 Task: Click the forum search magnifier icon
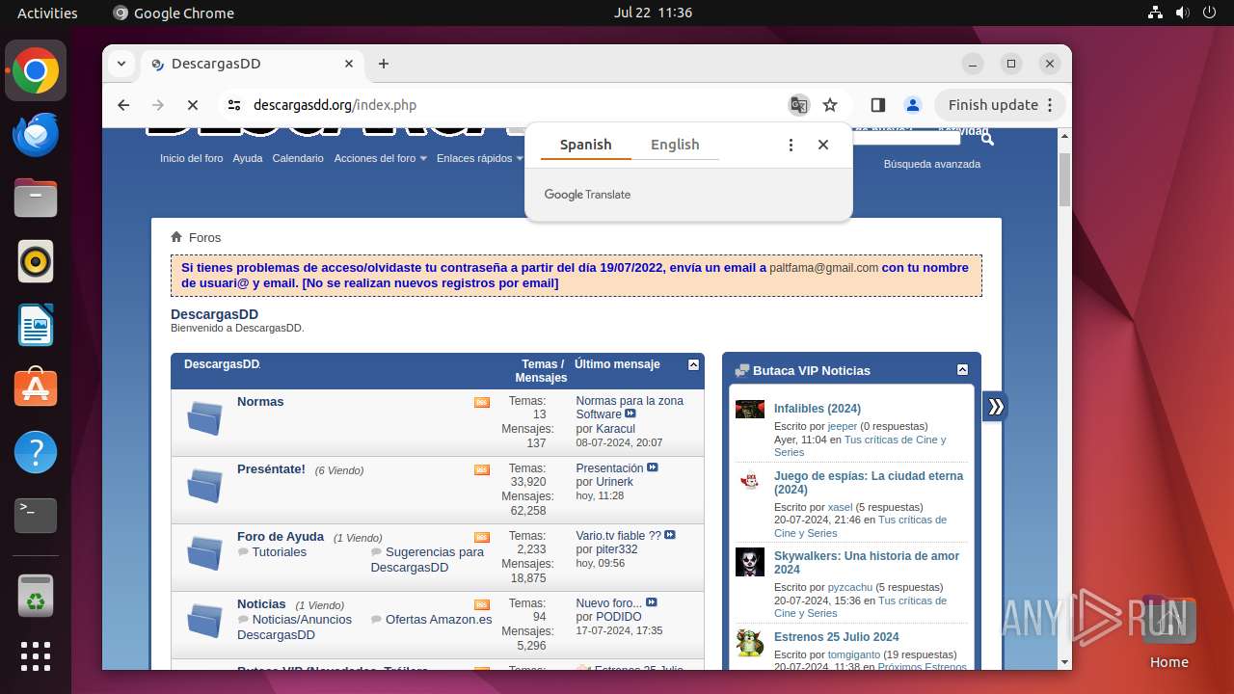(986, 140)
